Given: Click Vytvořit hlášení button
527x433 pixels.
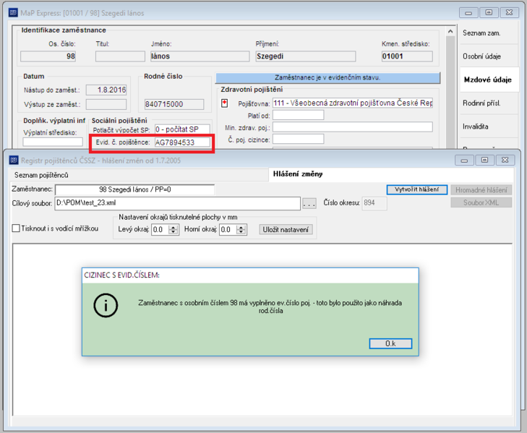Looking at the screenshot, I should click(417, 189).
